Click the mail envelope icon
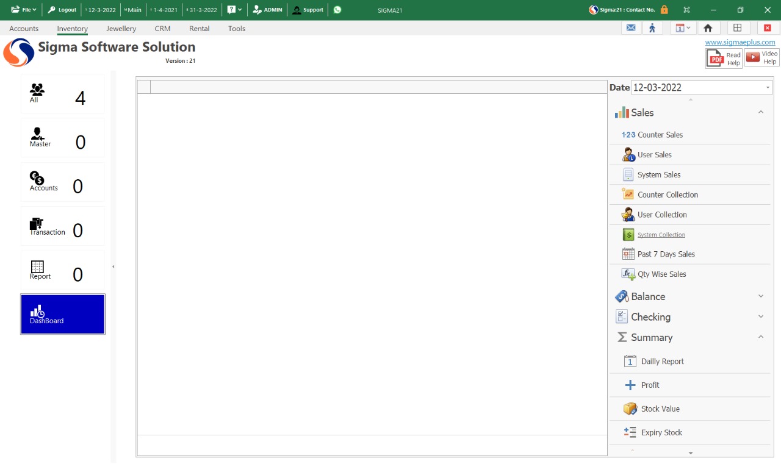The image size is (781, 464). 631,28
